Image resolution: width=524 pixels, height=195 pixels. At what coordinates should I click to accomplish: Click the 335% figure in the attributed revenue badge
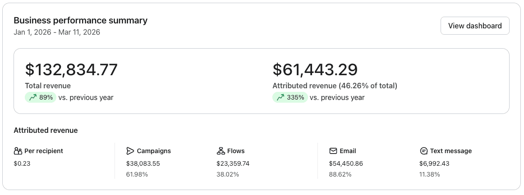[x=295, y=97]
